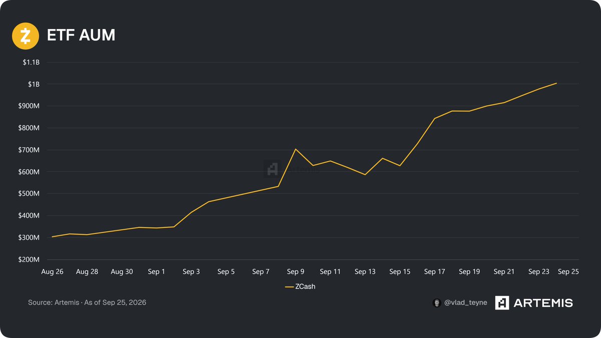This screenshot has height=338, width=601.
Task: Click the $700M y-axis label
Action: click(29, 150)
